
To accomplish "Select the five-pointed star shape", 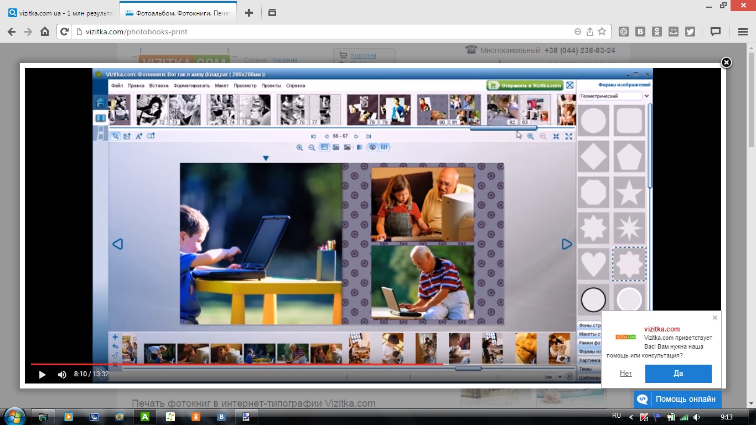I will click(x=629, y=192).
